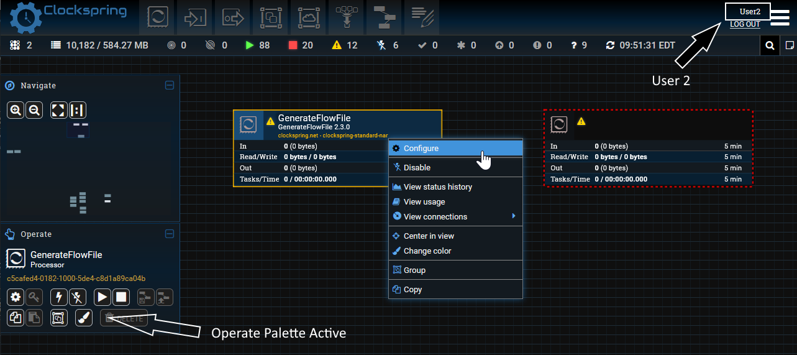This screenshot has width=797, height=355.
Task: Select View usage menu item
Action: 455,201
